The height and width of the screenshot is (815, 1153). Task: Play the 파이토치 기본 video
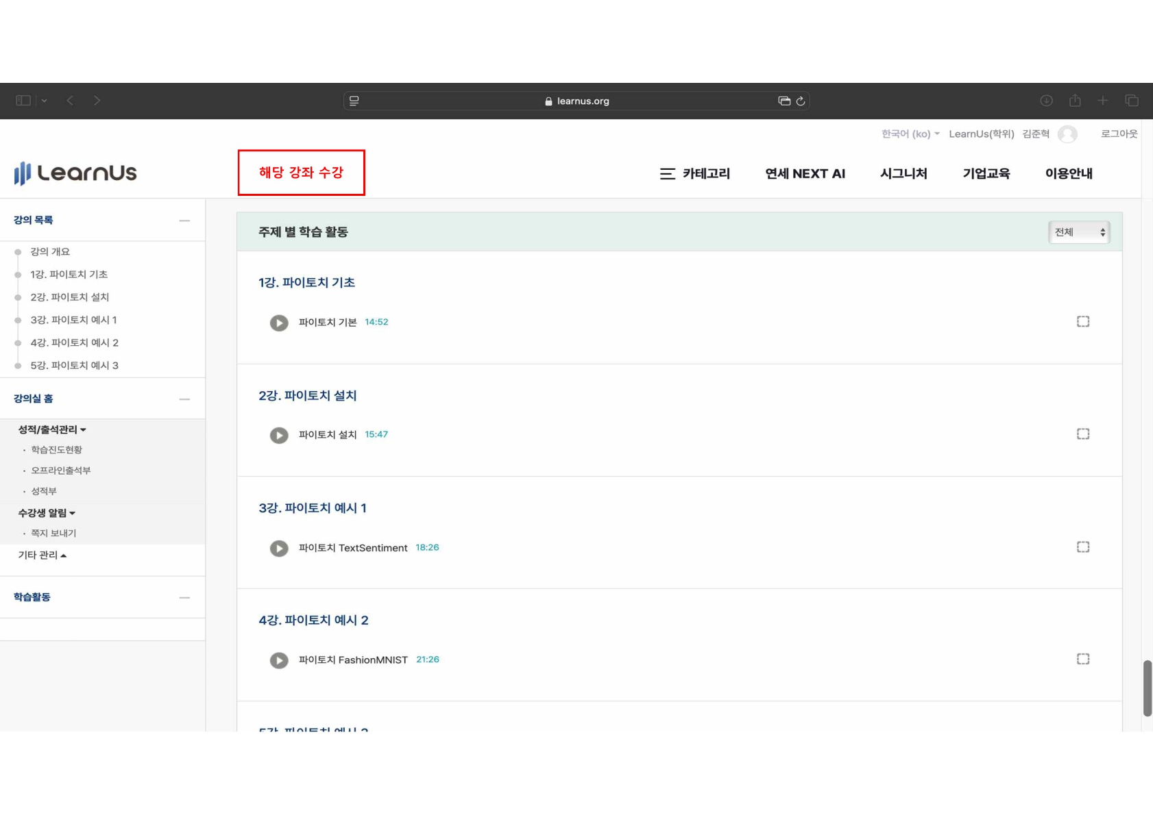point(279,323)
